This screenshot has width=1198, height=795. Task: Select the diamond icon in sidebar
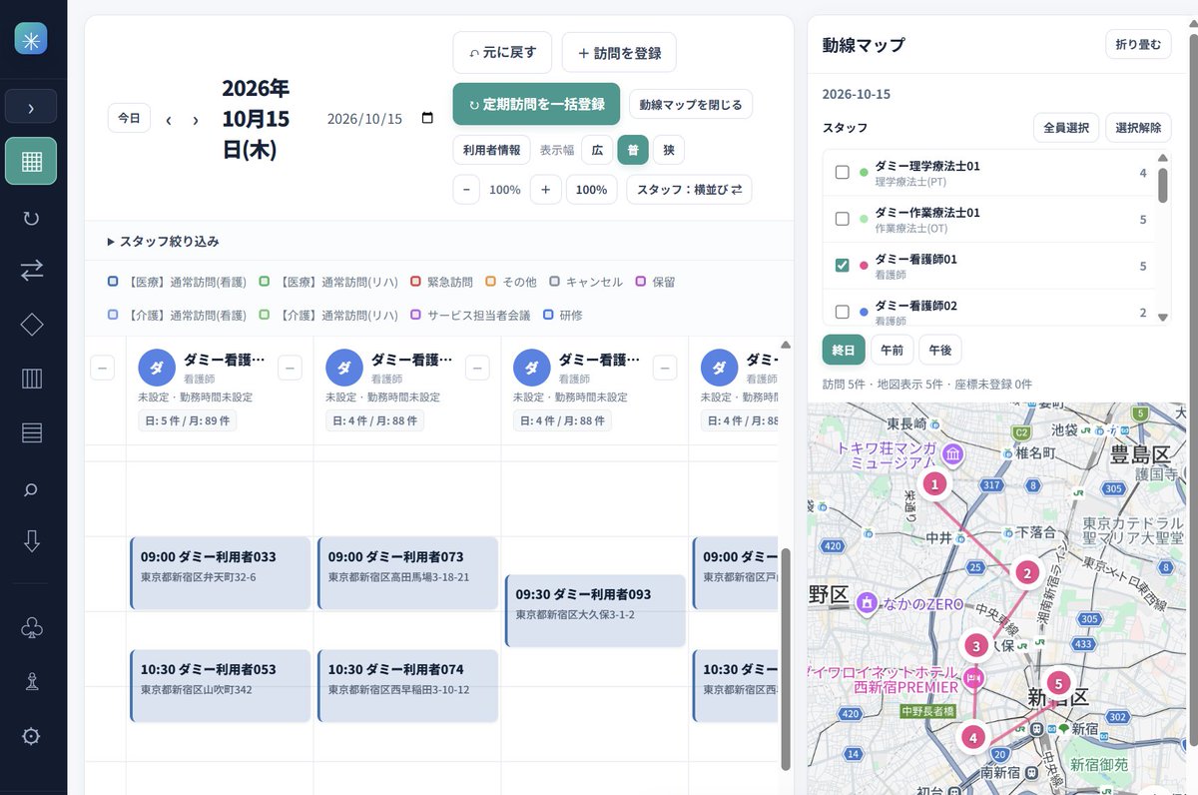(x=31, y=324)
